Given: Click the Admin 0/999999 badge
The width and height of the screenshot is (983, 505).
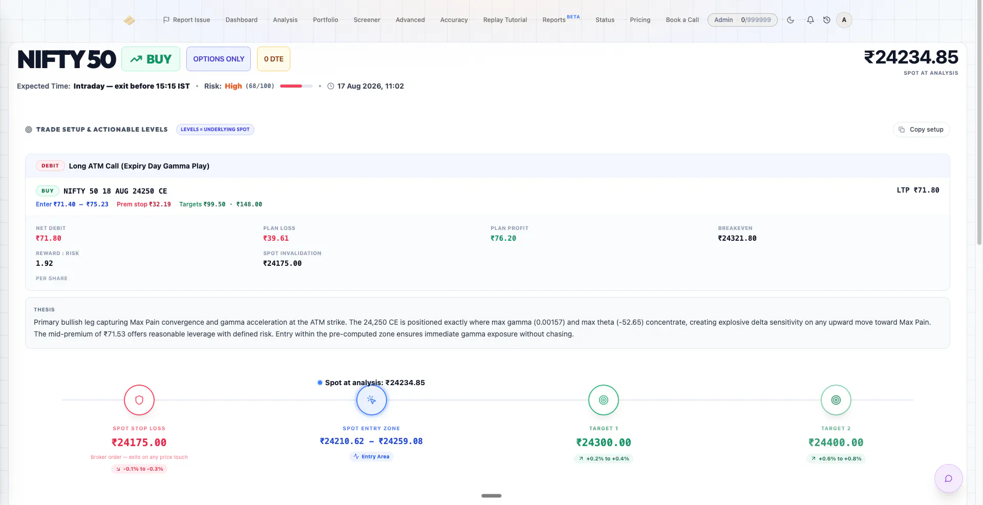Looking at the screenshot, I should click(742, 20).
